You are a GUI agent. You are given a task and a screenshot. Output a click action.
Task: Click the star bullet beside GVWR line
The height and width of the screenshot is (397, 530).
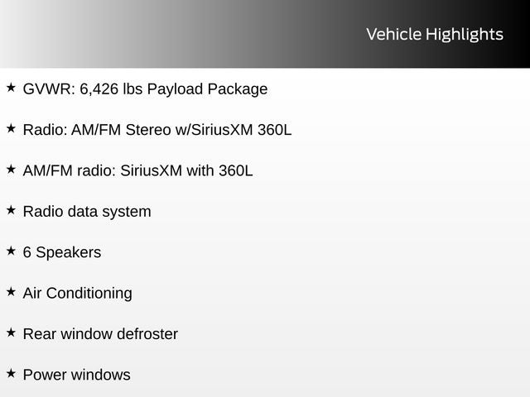click(11, 87)
